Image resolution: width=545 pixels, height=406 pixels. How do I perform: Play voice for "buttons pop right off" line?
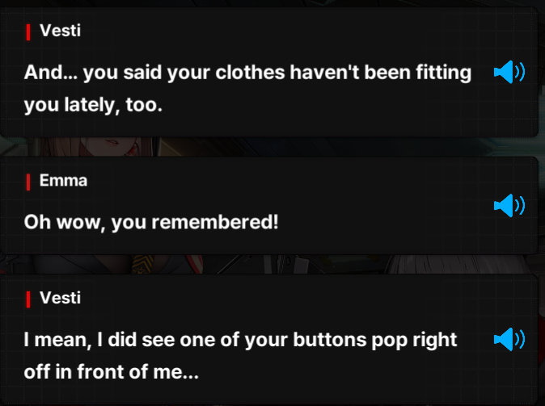point(509,339)
